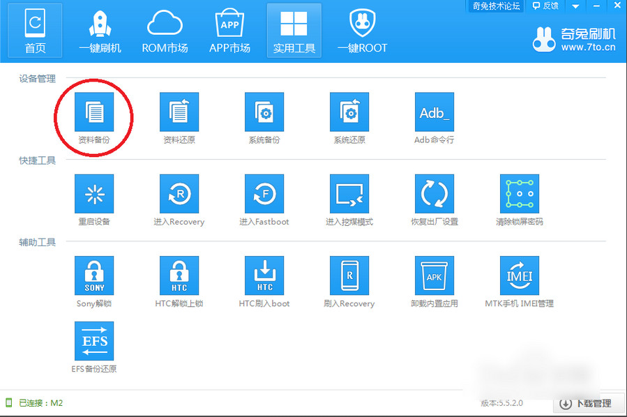Close the 奇兔刷机 window
The image size is (627, 417).
617,6
